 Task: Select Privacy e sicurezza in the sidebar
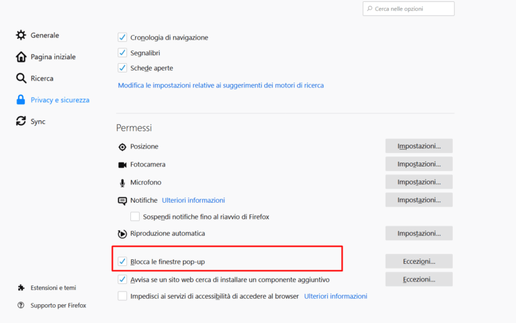(x=60, y=100)
